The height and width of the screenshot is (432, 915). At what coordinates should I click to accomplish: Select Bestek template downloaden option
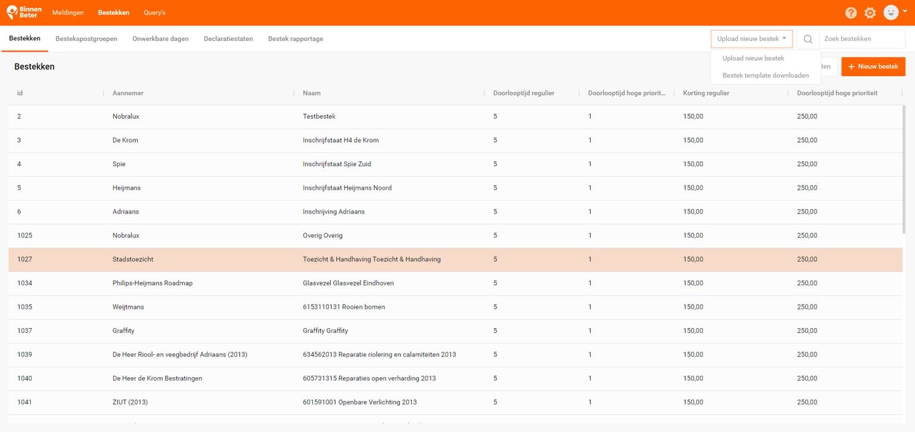coord(766,76)
